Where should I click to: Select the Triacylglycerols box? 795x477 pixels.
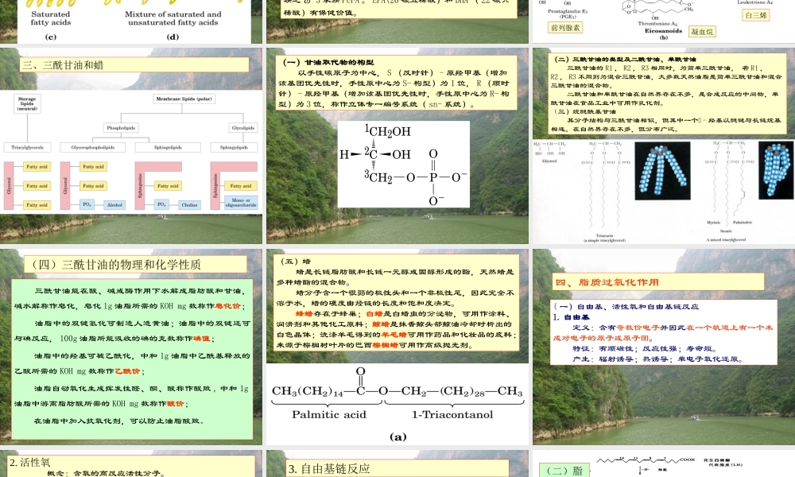(x=28, y=147)
